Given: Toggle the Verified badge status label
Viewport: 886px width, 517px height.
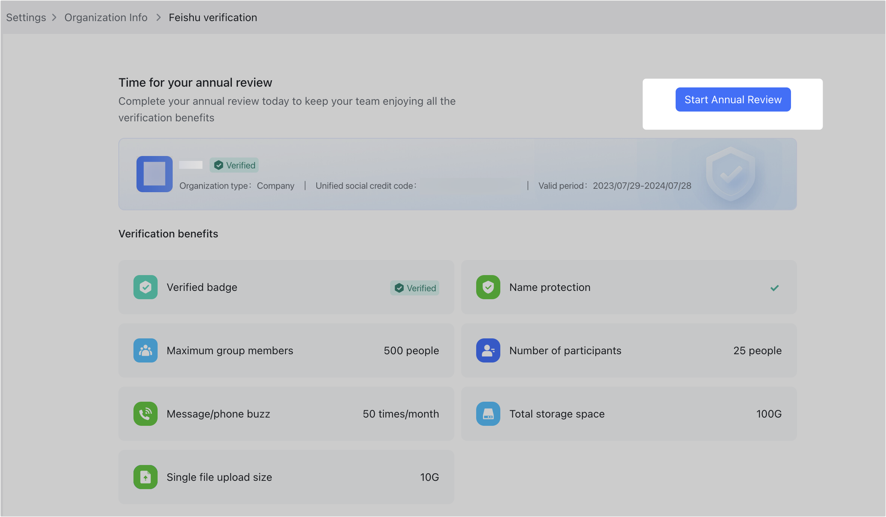Looking at the screenshot, I should (415, 288).
